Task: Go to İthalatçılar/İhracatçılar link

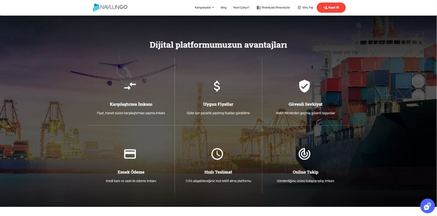Action: click(x=276, y=7)
